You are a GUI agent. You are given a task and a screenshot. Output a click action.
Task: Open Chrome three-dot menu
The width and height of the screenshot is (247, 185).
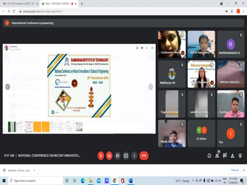(243, 11)
